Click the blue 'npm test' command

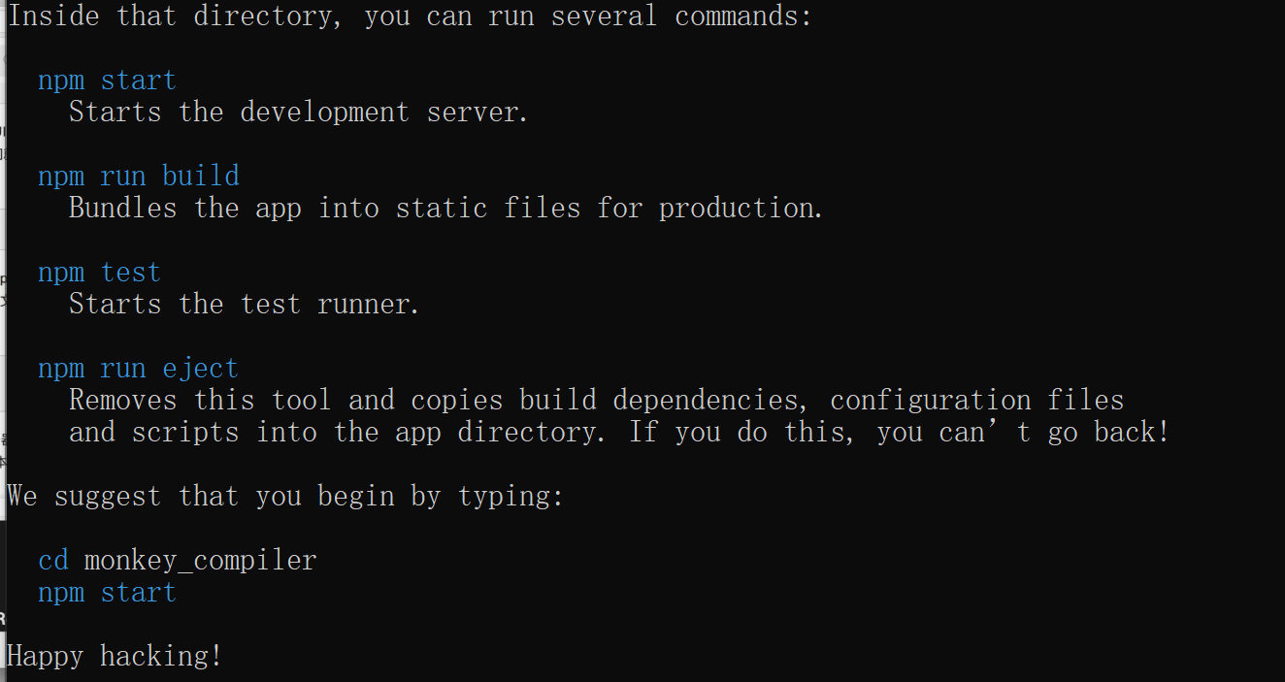coord(99,273)
